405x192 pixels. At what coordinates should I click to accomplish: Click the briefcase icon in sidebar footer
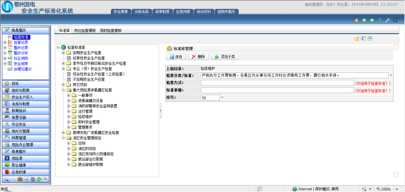[x=20, y=179]
